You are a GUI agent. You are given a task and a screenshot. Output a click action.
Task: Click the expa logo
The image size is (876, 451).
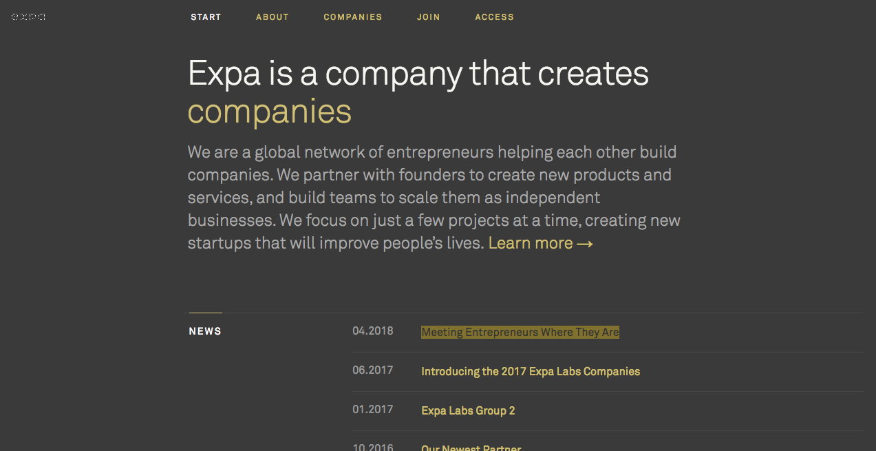coord(28,17)
